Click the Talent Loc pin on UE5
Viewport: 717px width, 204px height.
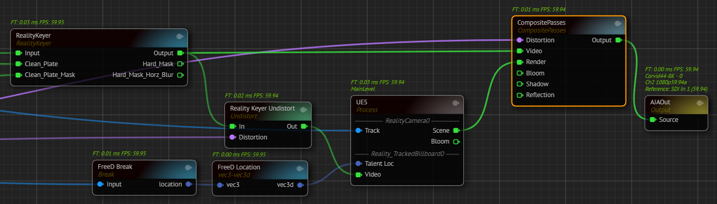click(x=358, y=164)
